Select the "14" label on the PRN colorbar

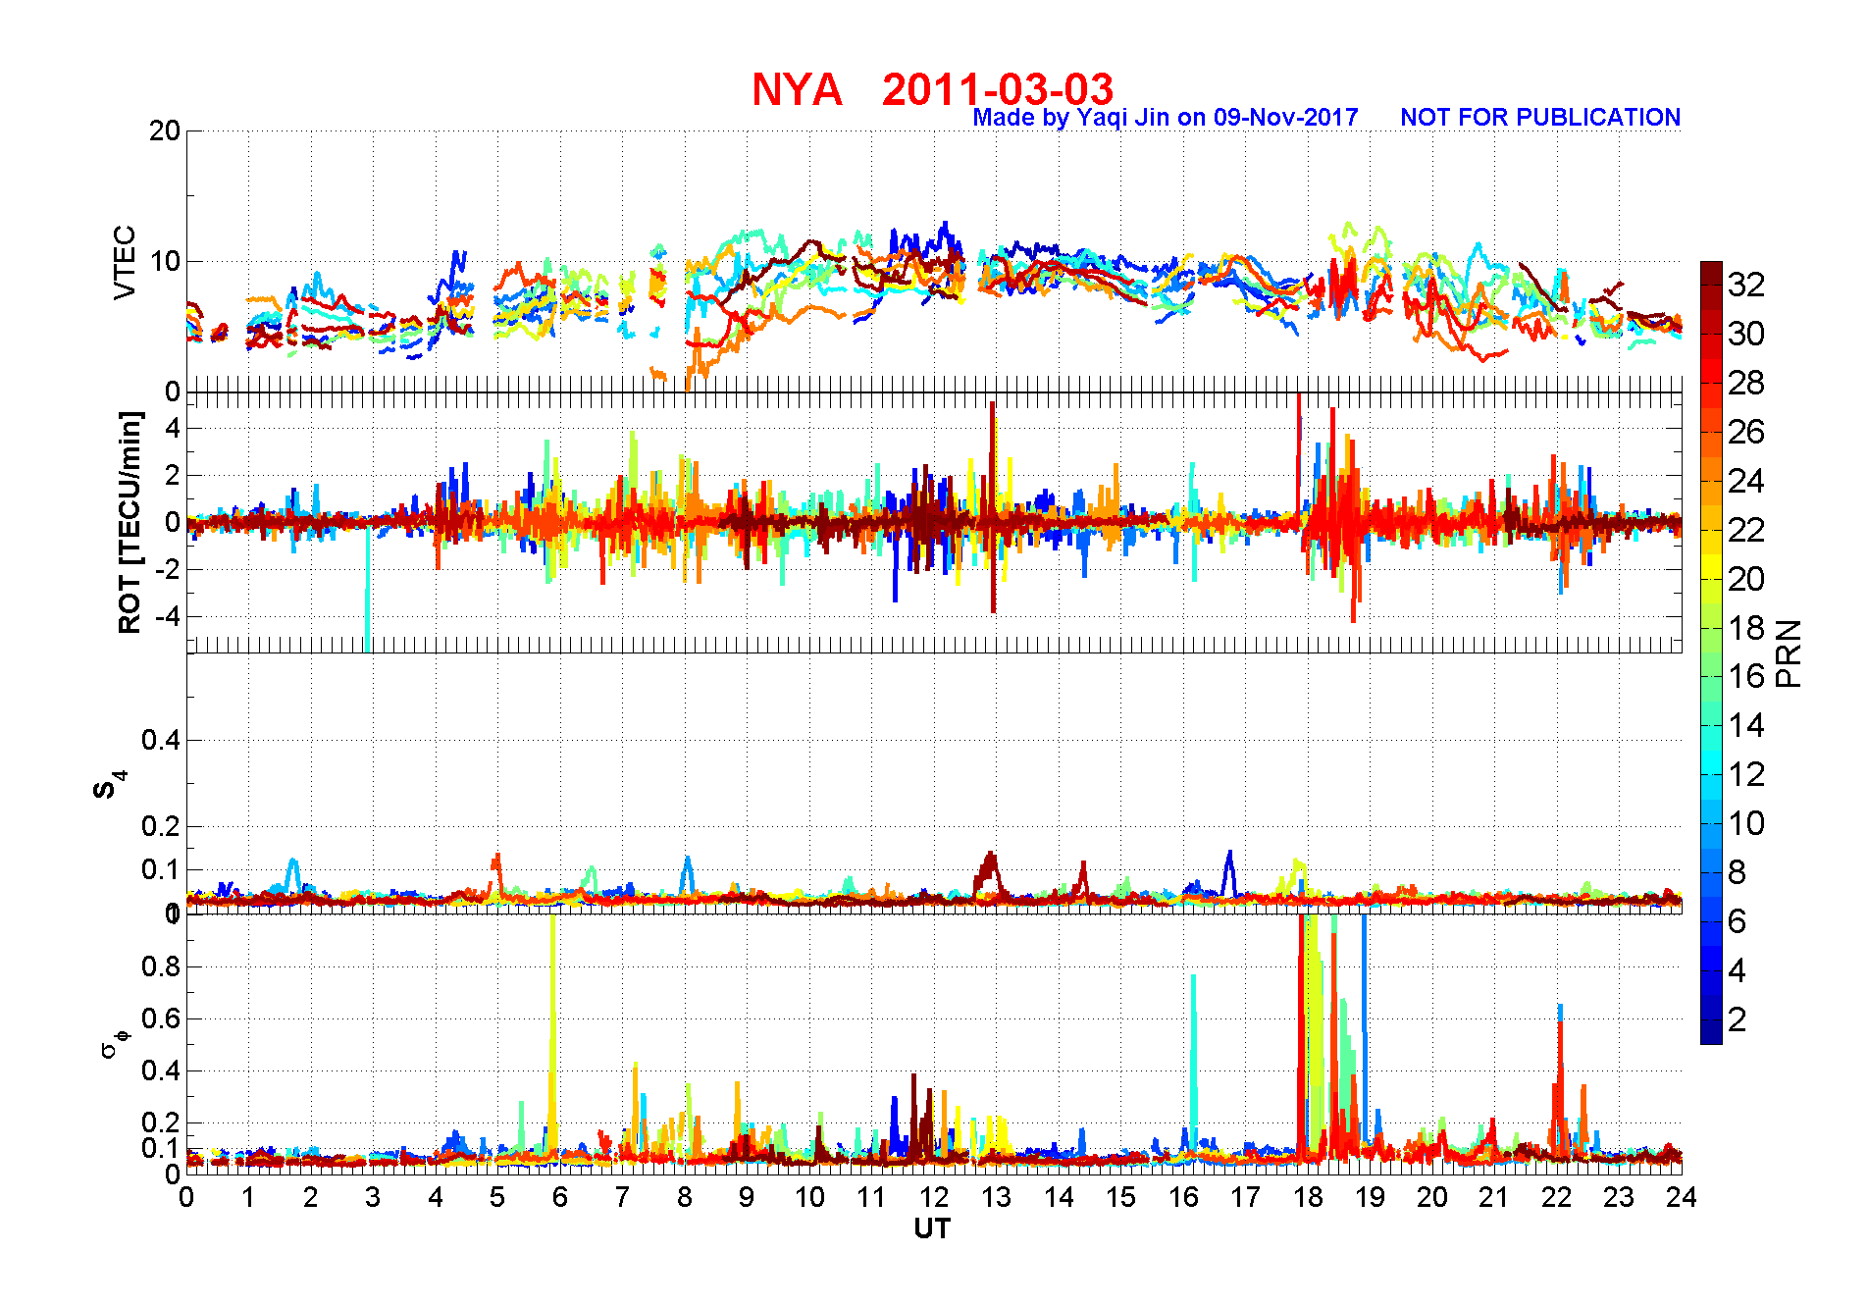click(1746, 725)
